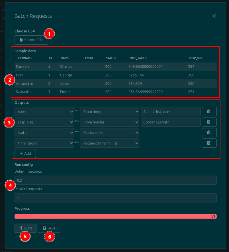Open the From header source dropdown
Image resolution: width=229 pixels, height=252 pixels.
[x=109, y=122]
